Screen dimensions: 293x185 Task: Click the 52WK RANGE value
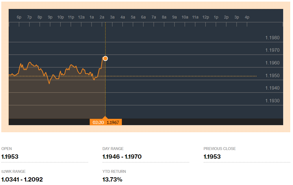tap(22, 180)
